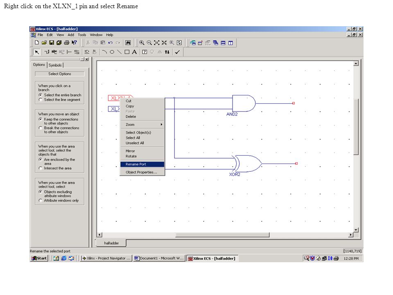
Task: Open the Windows Start button
Action: click(39, 258)
